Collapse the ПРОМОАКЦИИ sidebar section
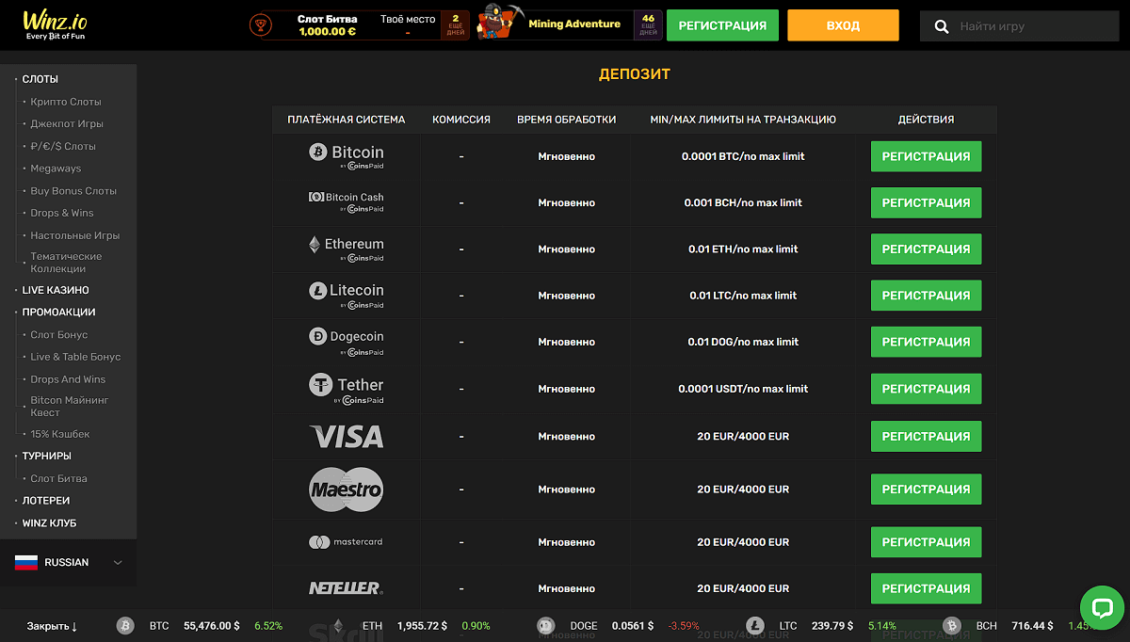The height and width of the screenshot is (642, 1130). pyautogui.click(x=58, y=312)
